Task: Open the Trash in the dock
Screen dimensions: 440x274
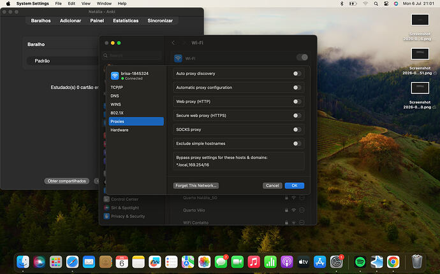Action: coord(417,262)
